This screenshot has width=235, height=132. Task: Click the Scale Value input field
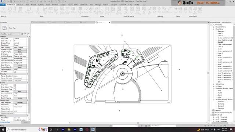(20, 41)
